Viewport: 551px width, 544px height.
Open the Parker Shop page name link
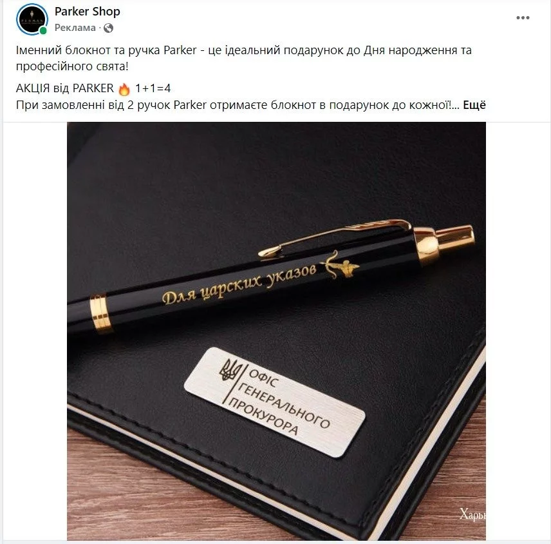tap(87, 11)
